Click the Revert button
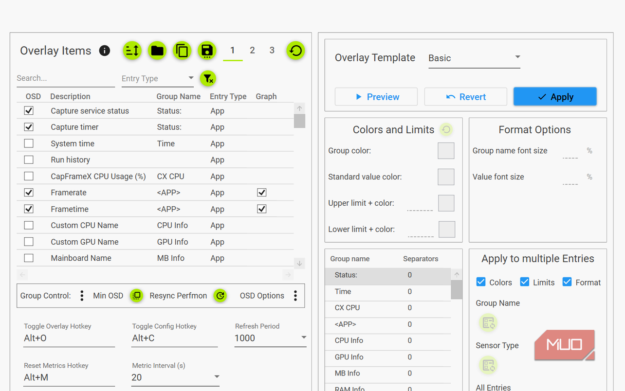The width and height of the screenshot is (625, 391). pos(466,97)
